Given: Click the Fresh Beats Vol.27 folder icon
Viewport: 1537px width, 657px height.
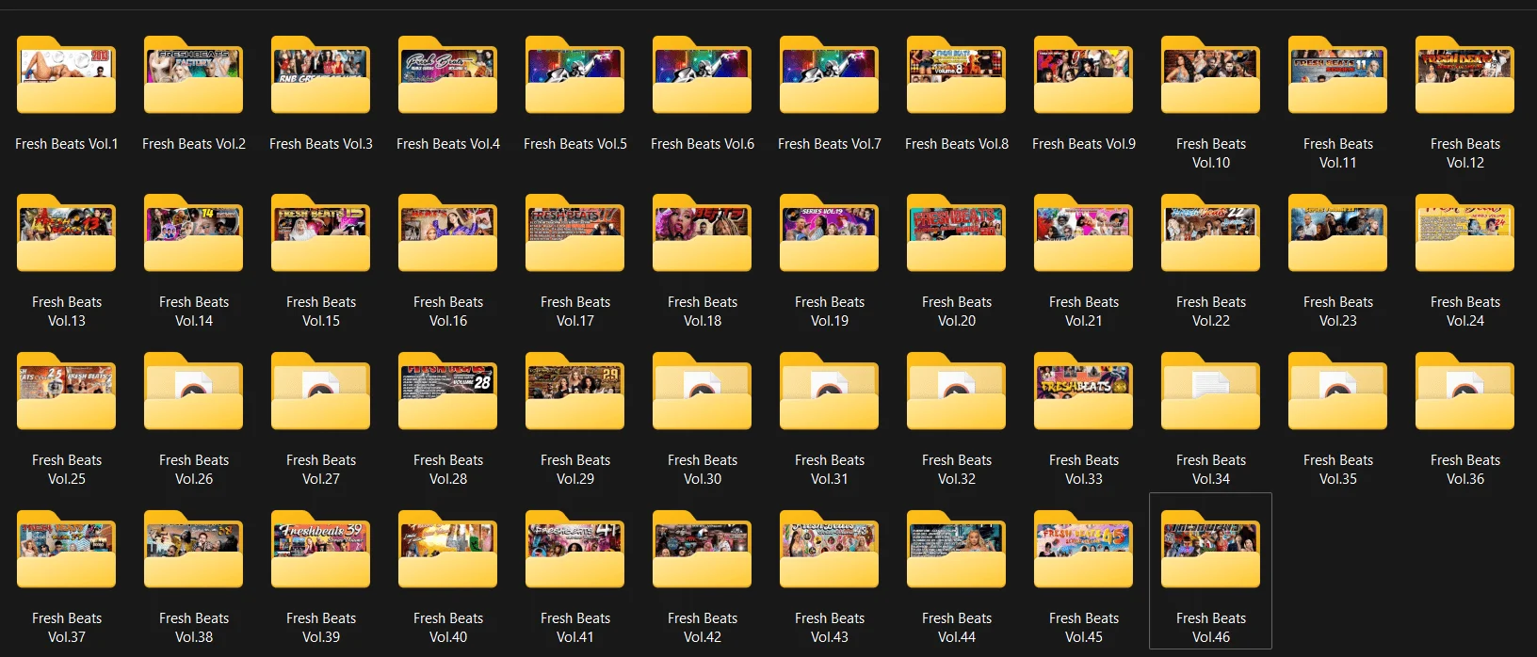Looking at the screenshot, I should (x=321, y=392).
